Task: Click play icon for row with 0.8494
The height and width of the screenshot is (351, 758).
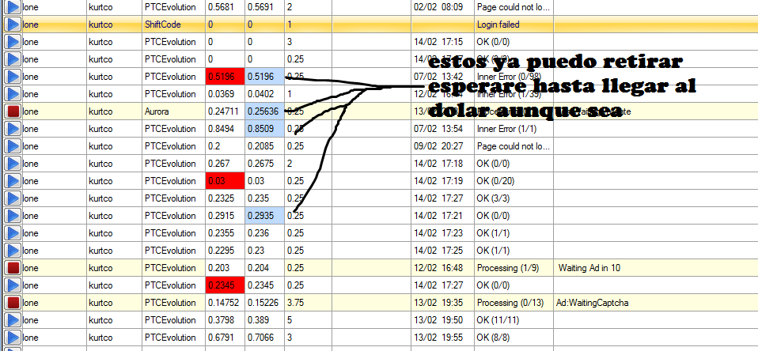Action: tap(13, 129)
